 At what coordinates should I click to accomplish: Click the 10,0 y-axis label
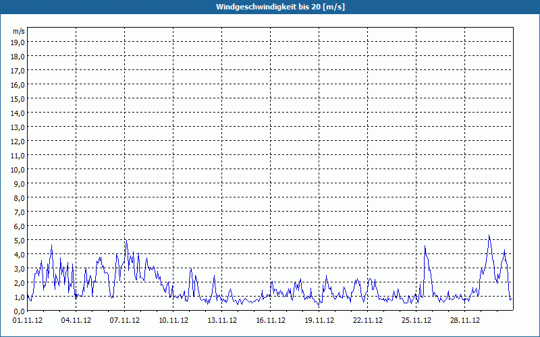coord(18,170)
